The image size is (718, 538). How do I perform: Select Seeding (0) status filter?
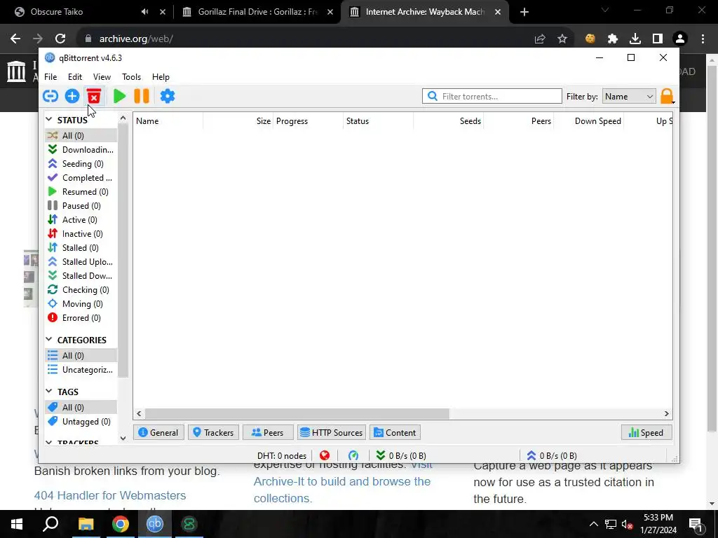(x=81, y=164)
